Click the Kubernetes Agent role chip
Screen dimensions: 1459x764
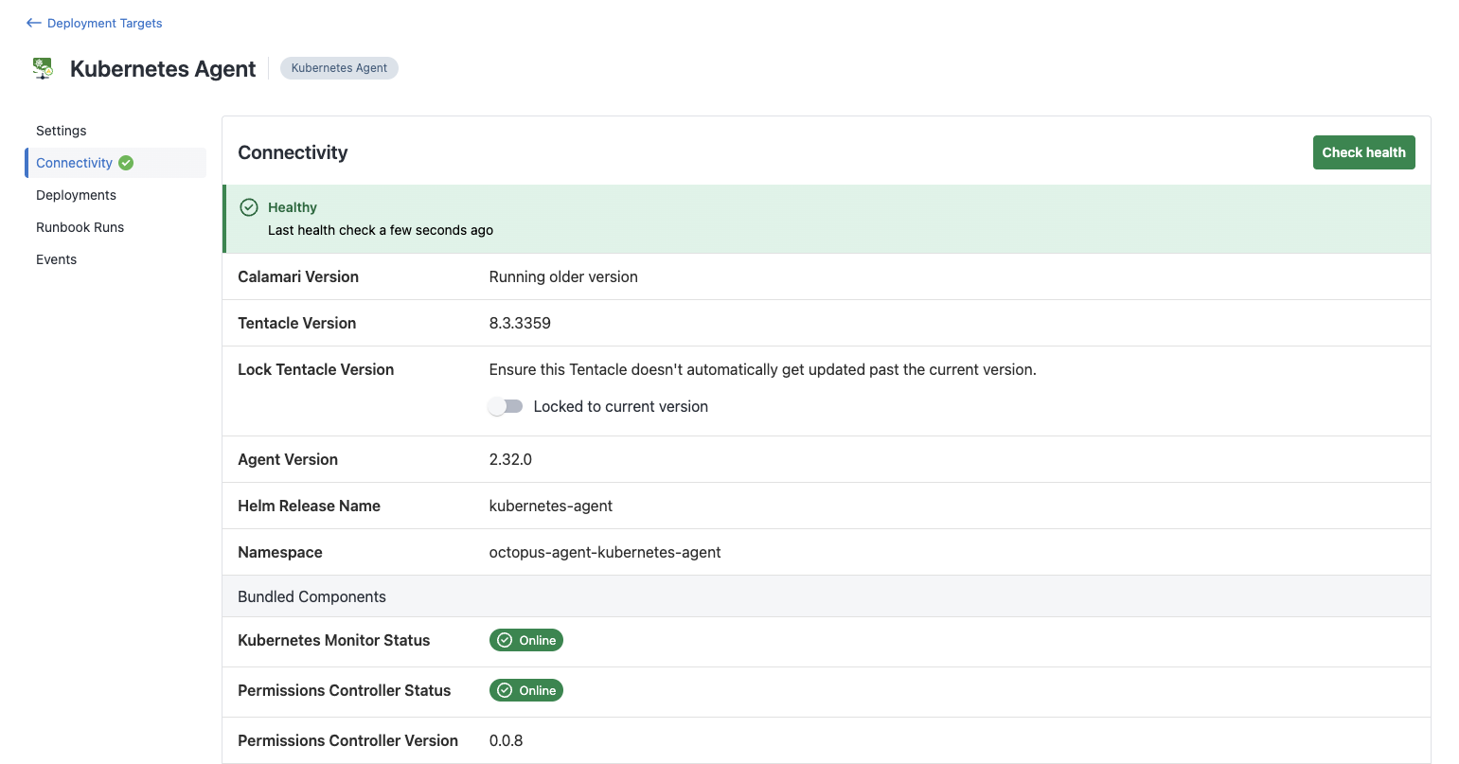[339, 67]
